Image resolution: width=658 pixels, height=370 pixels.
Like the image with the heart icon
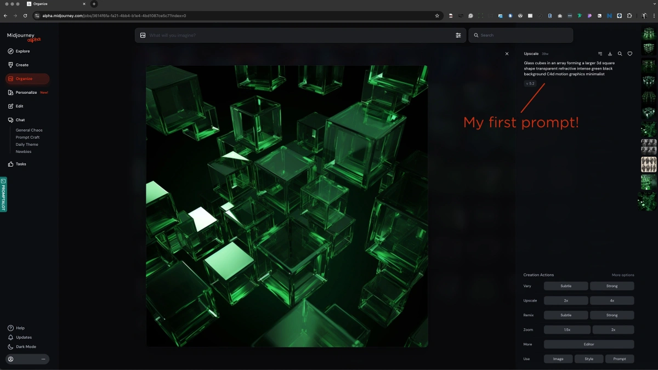pos(629,54)
